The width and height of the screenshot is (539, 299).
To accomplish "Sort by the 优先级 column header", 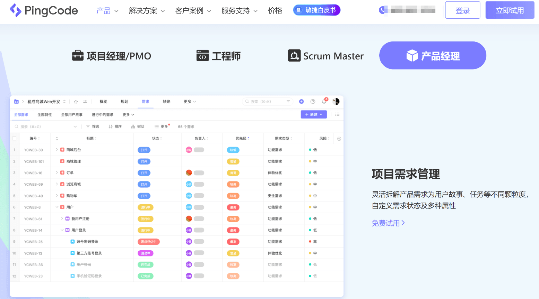I will coord(242,139).
